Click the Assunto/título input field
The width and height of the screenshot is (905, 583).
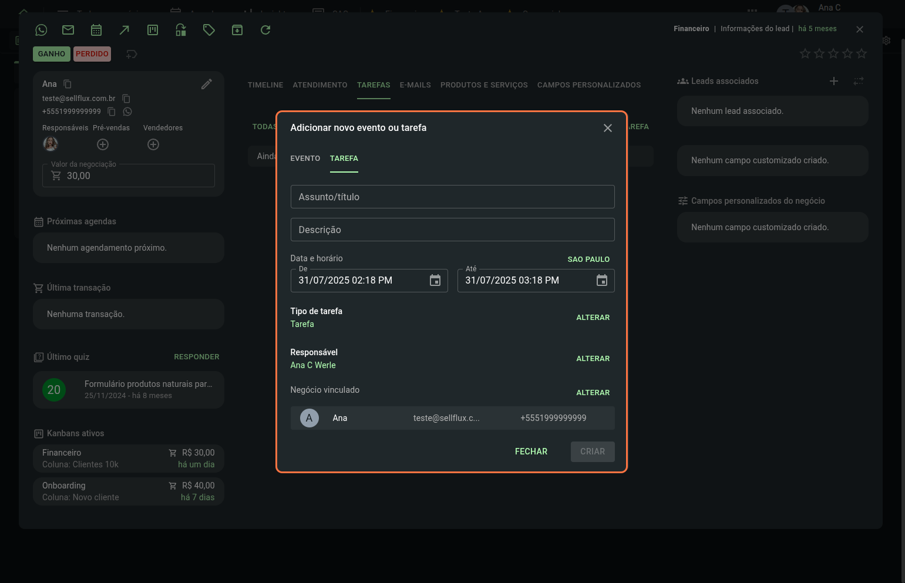(x=452, y=197)
